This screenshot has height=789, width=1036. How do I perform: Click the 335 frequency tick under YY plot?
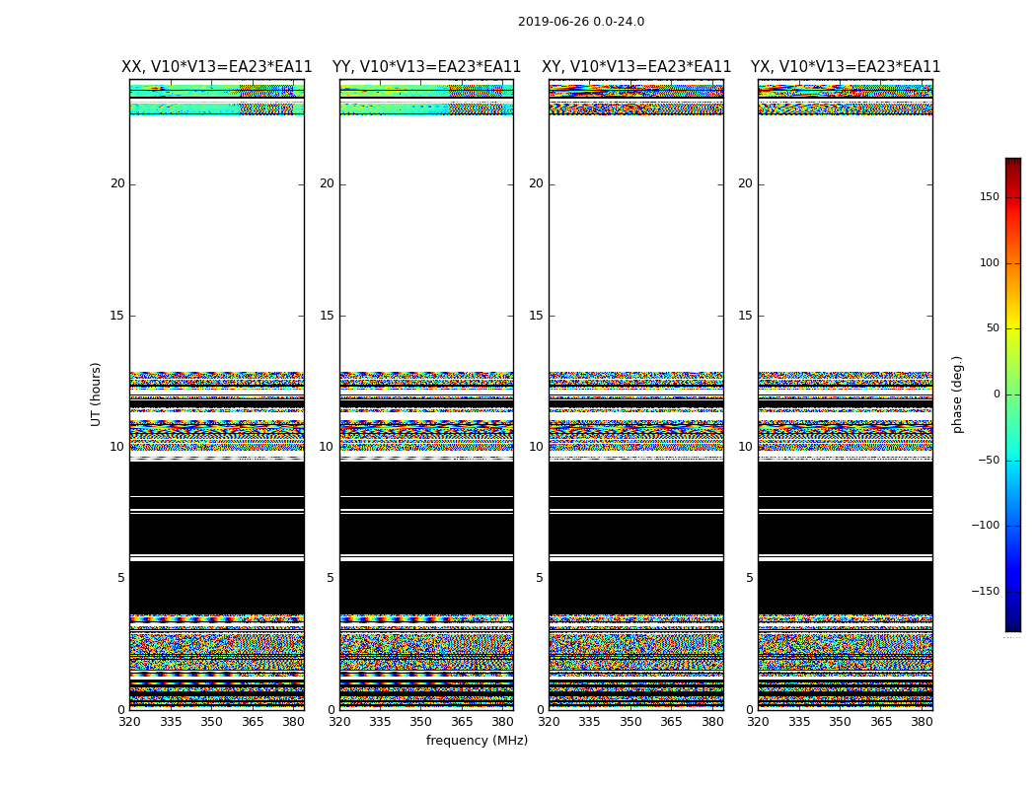click(x=380, y=722)
